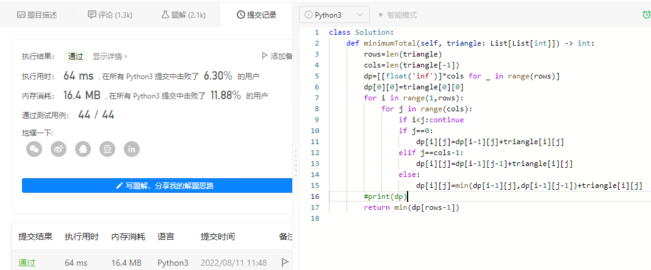Click the rows=len(triangle) code line
Image resolution: width=651 pixels, height=270 pixels.
point(403,54)
